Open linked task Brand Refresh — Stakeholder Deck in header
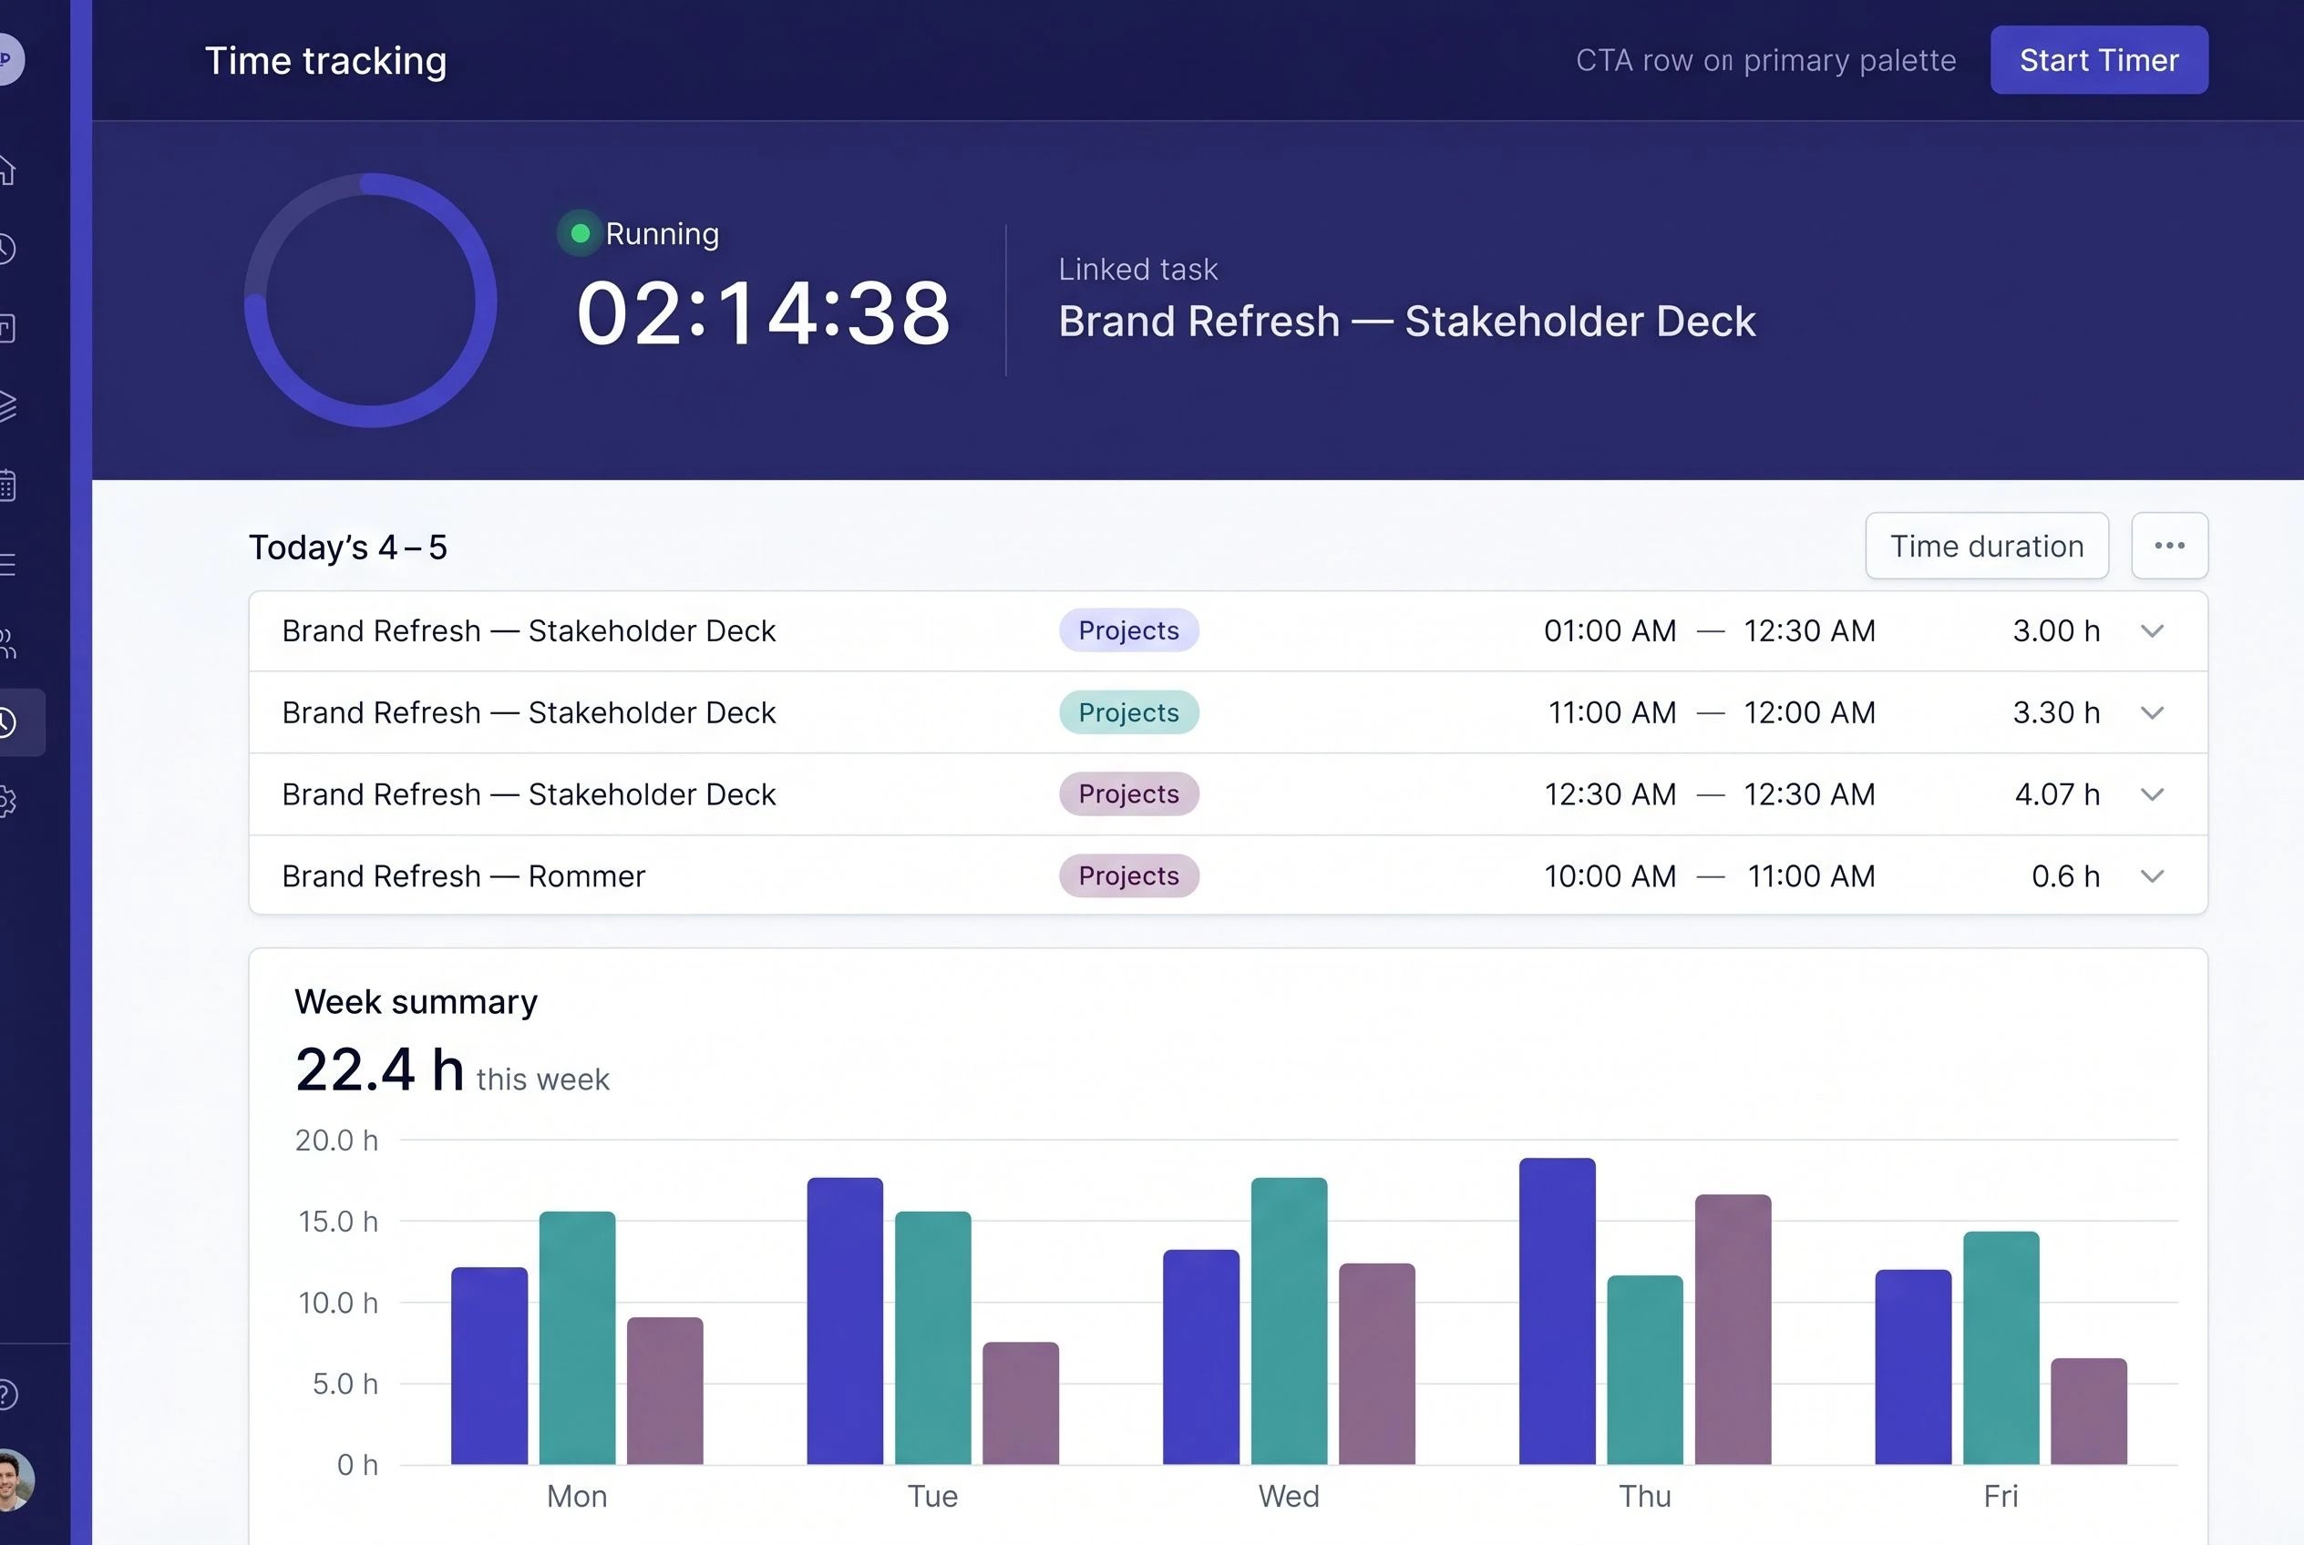Viewport: 2304px width, 1545px height. 1407,322
